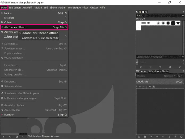This screenshot has height=139, width=185.
Task: Toggle lock position and size icon
Action: 150,87
